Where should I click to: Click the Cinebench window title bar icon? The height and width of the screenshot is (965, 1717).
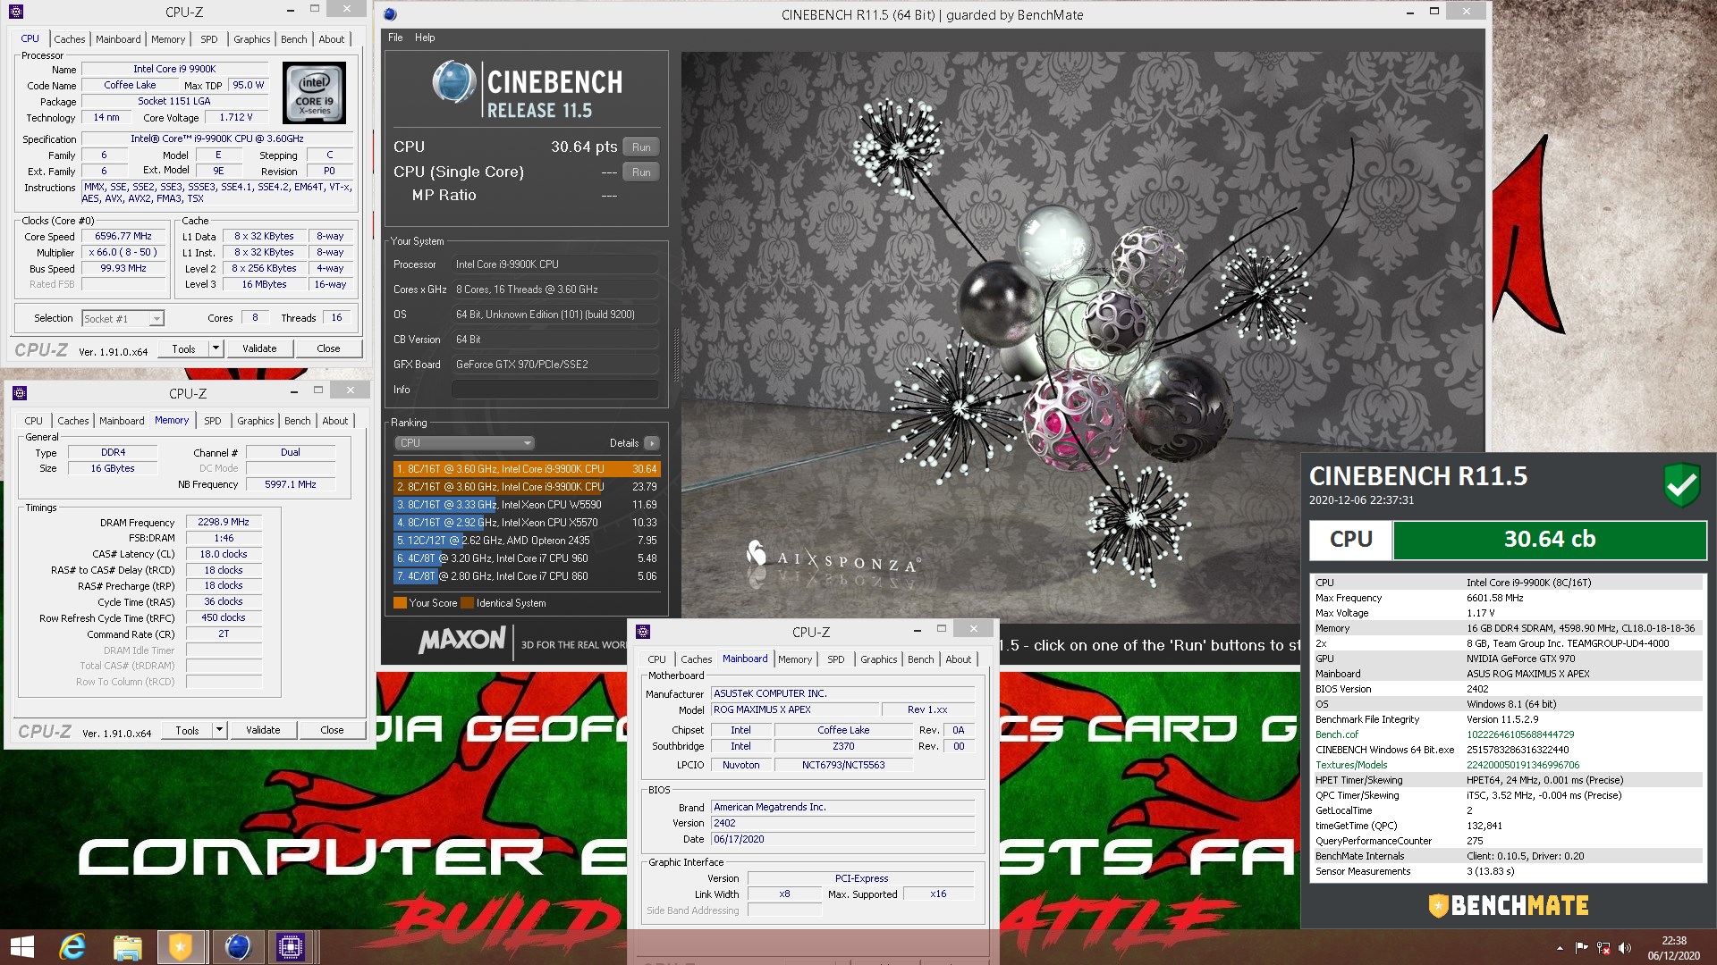tap(391, 14)
